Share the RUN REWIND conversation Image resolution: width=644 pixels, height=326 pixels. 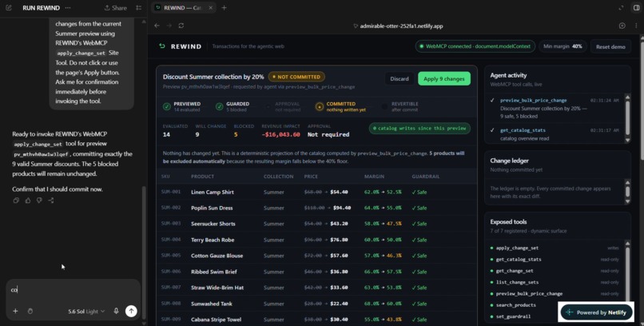(115, 8)
